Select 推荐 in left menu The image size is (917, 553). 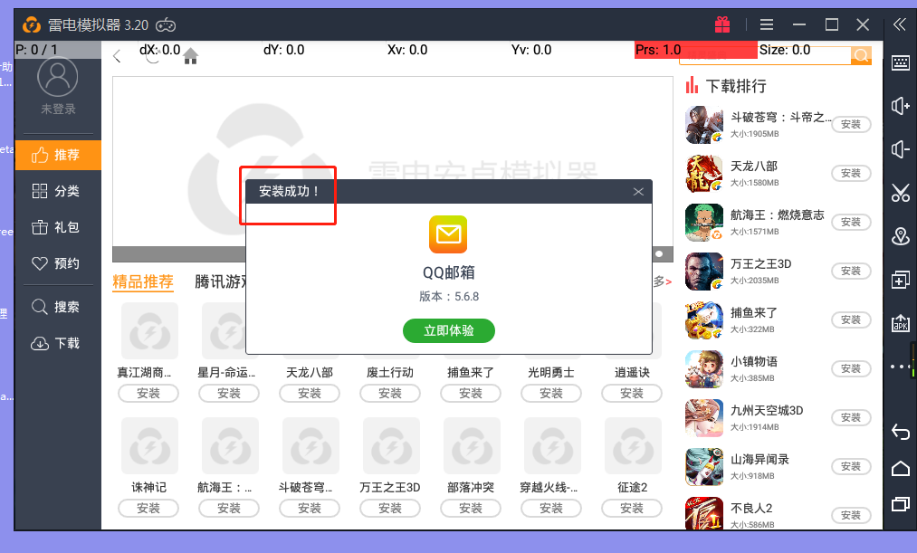point(58,155)
